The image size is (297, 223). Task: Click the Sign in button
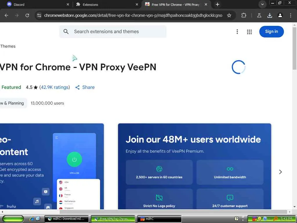271,31
